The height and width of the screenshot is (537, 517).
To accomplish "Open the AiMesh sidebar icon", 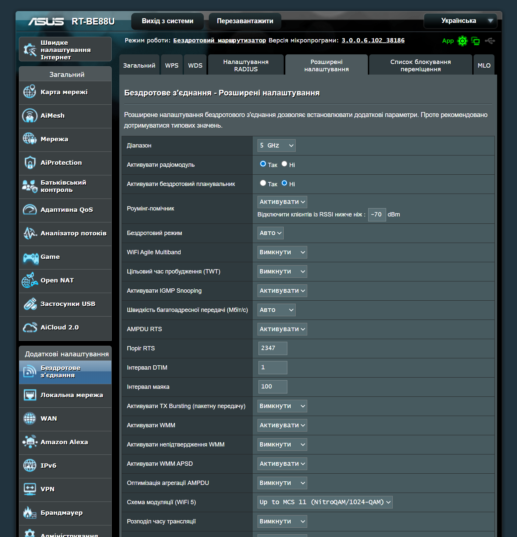I will 30,116.
